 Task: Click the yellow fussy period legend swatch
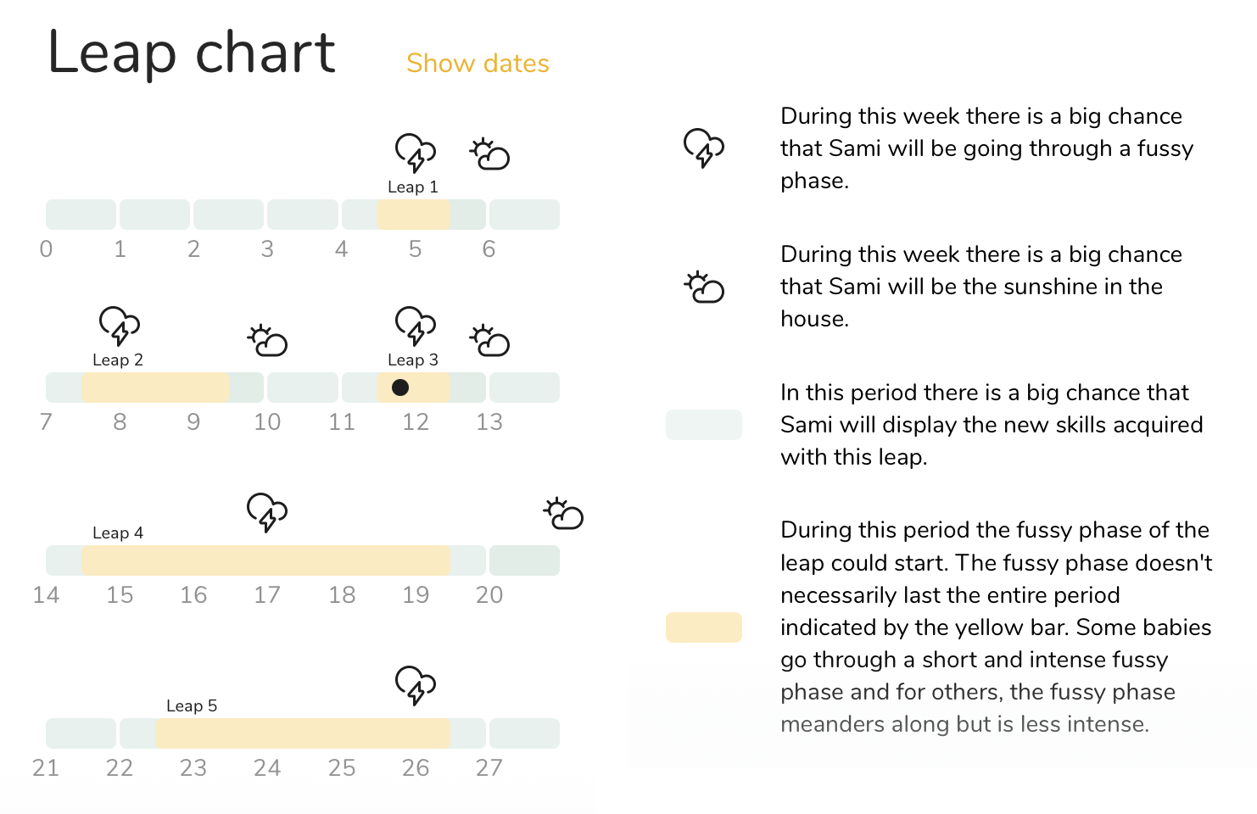pyautogui.click(x=704, y=627)
